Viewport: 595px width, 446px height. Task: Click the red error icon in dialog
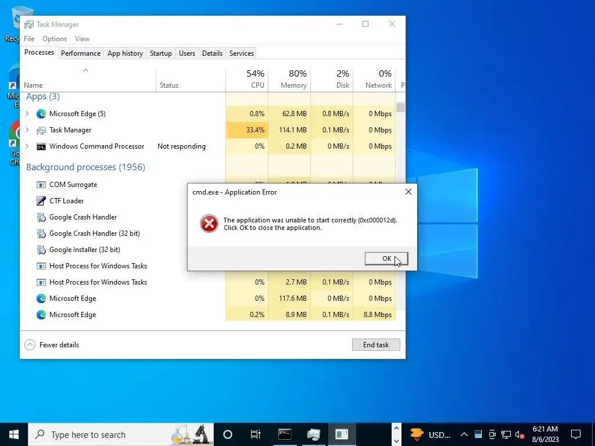[x=209, y=224]
